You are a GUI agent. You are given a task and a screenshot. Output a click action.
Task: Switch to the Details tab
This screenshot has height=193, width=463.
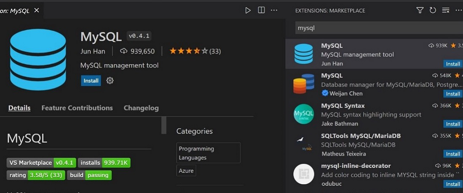(x=19, y=108)
